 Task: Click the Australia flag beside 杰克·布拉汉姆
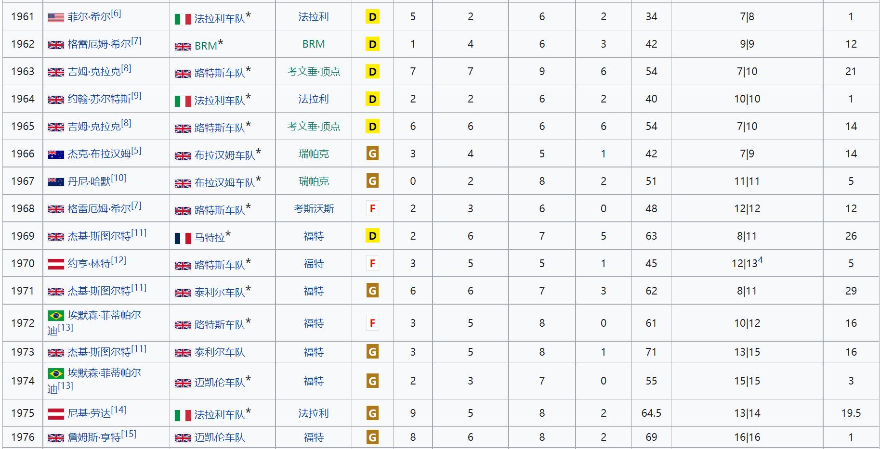pos(56,154)
